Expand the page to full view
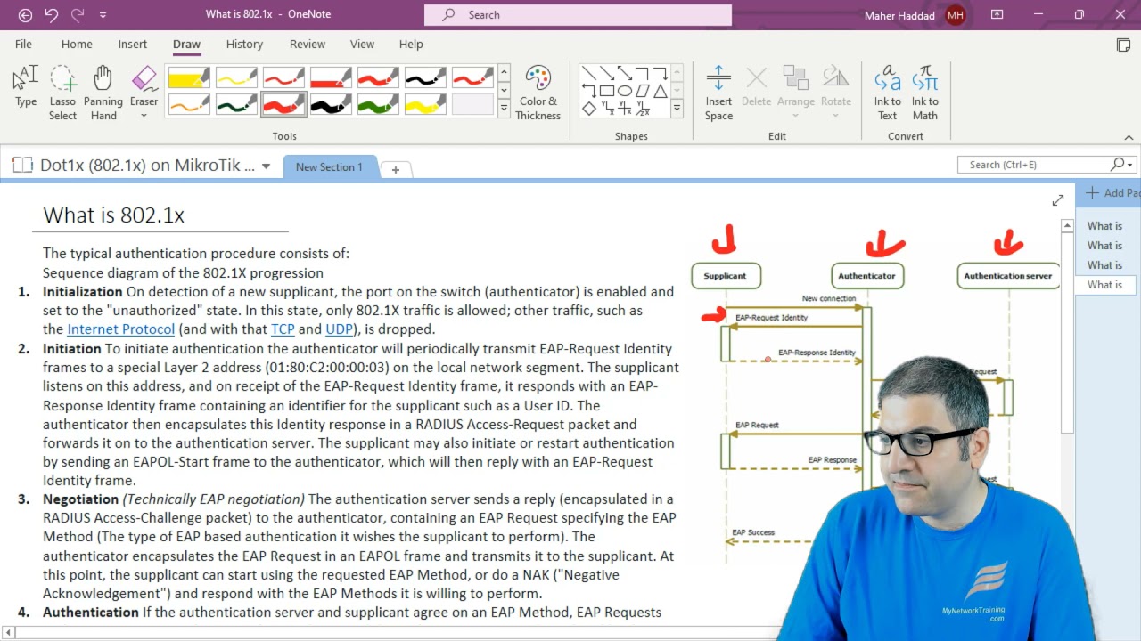The image size is (1141, 641). tap(1057, 200)
